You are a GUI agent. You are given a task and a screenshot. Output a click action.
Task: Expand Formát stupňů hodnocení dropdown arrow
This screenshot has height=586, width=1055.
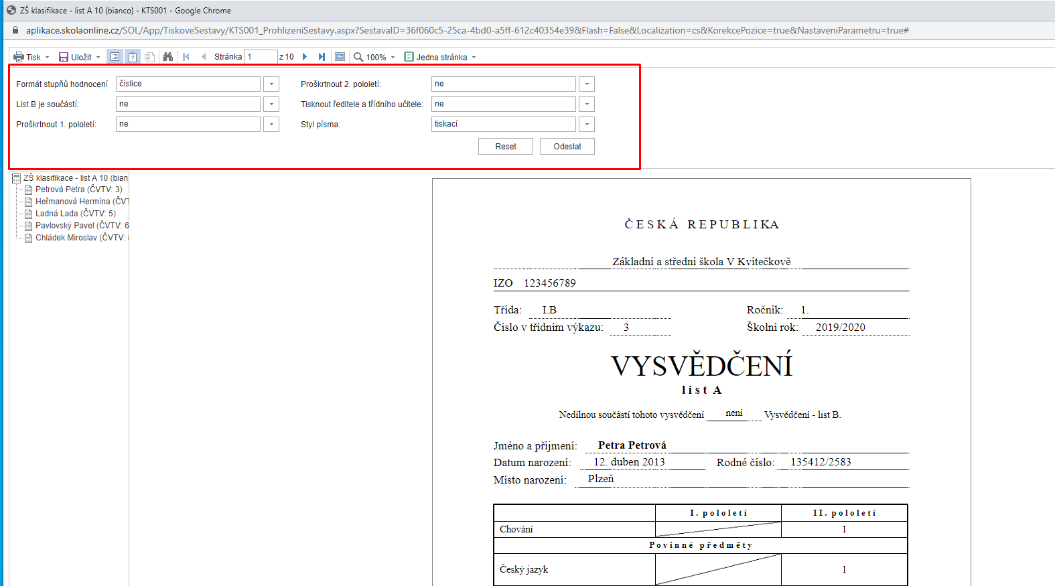click(271, 84)
